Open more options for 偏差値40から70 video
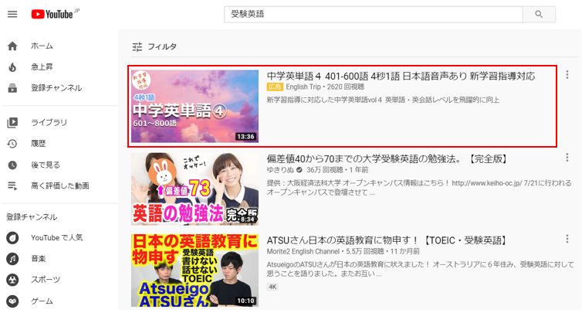The image size is (582, 313). pos(567,158)
